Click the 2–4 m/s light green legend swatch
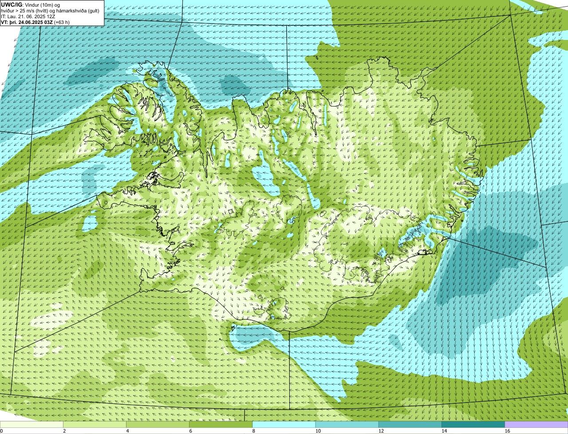The height and width of the screenshot is (434, 568). coord(95,425)
